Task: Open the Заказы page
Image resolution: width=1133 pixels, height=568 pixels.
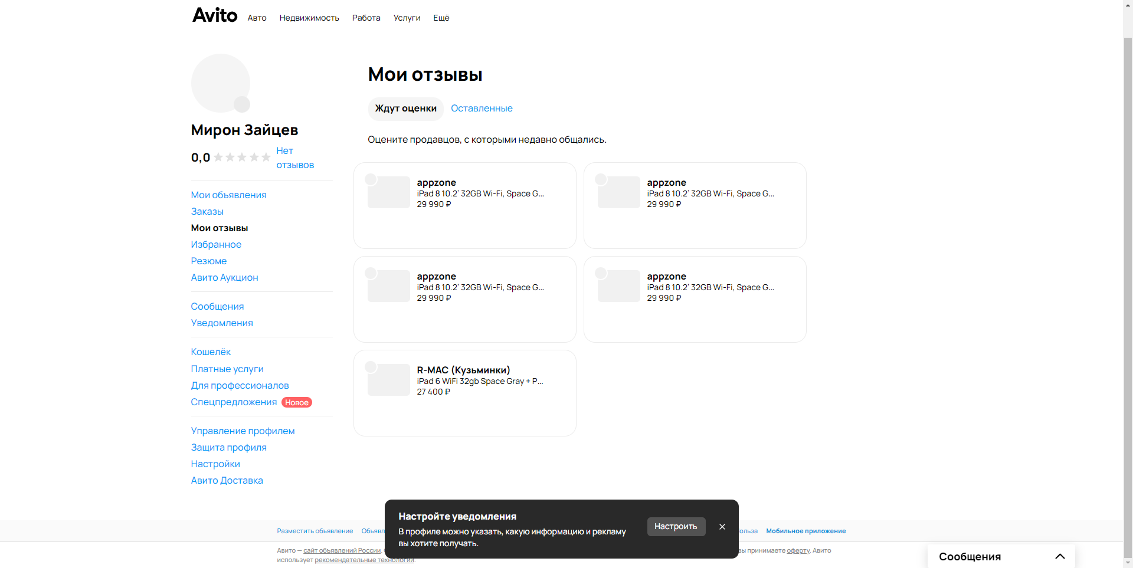Action: pos(207,212)
